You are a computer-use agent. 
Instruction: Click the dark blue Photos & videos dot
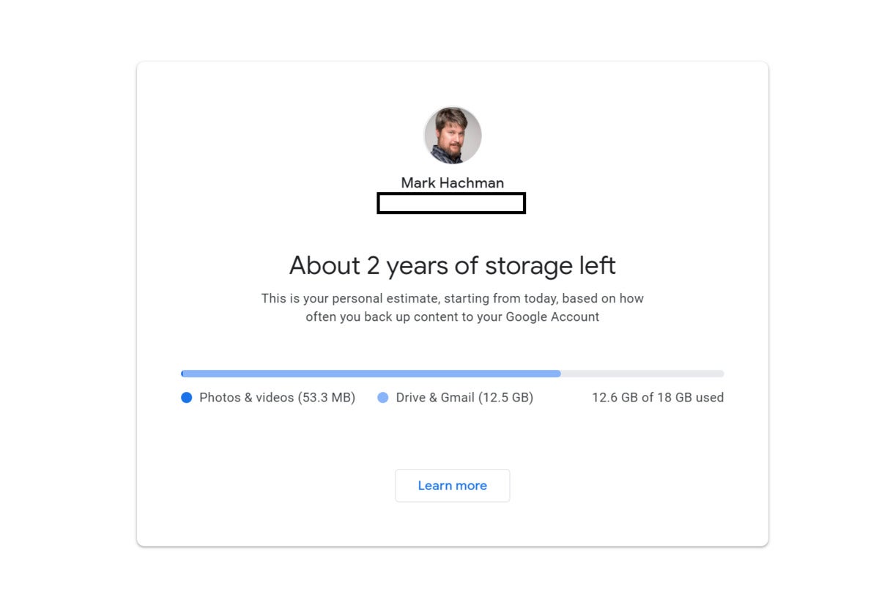[187, 398]
